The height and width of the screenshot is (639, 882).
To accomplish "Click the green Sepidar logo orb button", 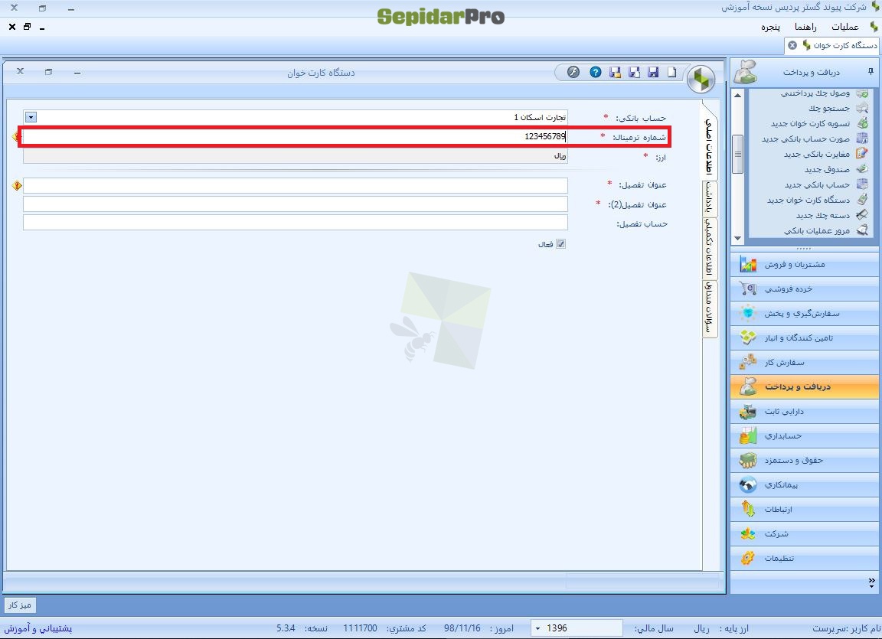I will (x=701, y=79).
